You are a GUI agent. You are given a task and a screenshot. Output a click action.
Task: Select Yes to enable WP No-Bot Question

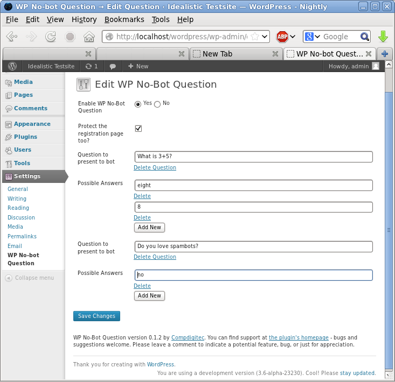click(x=138, y=104)
